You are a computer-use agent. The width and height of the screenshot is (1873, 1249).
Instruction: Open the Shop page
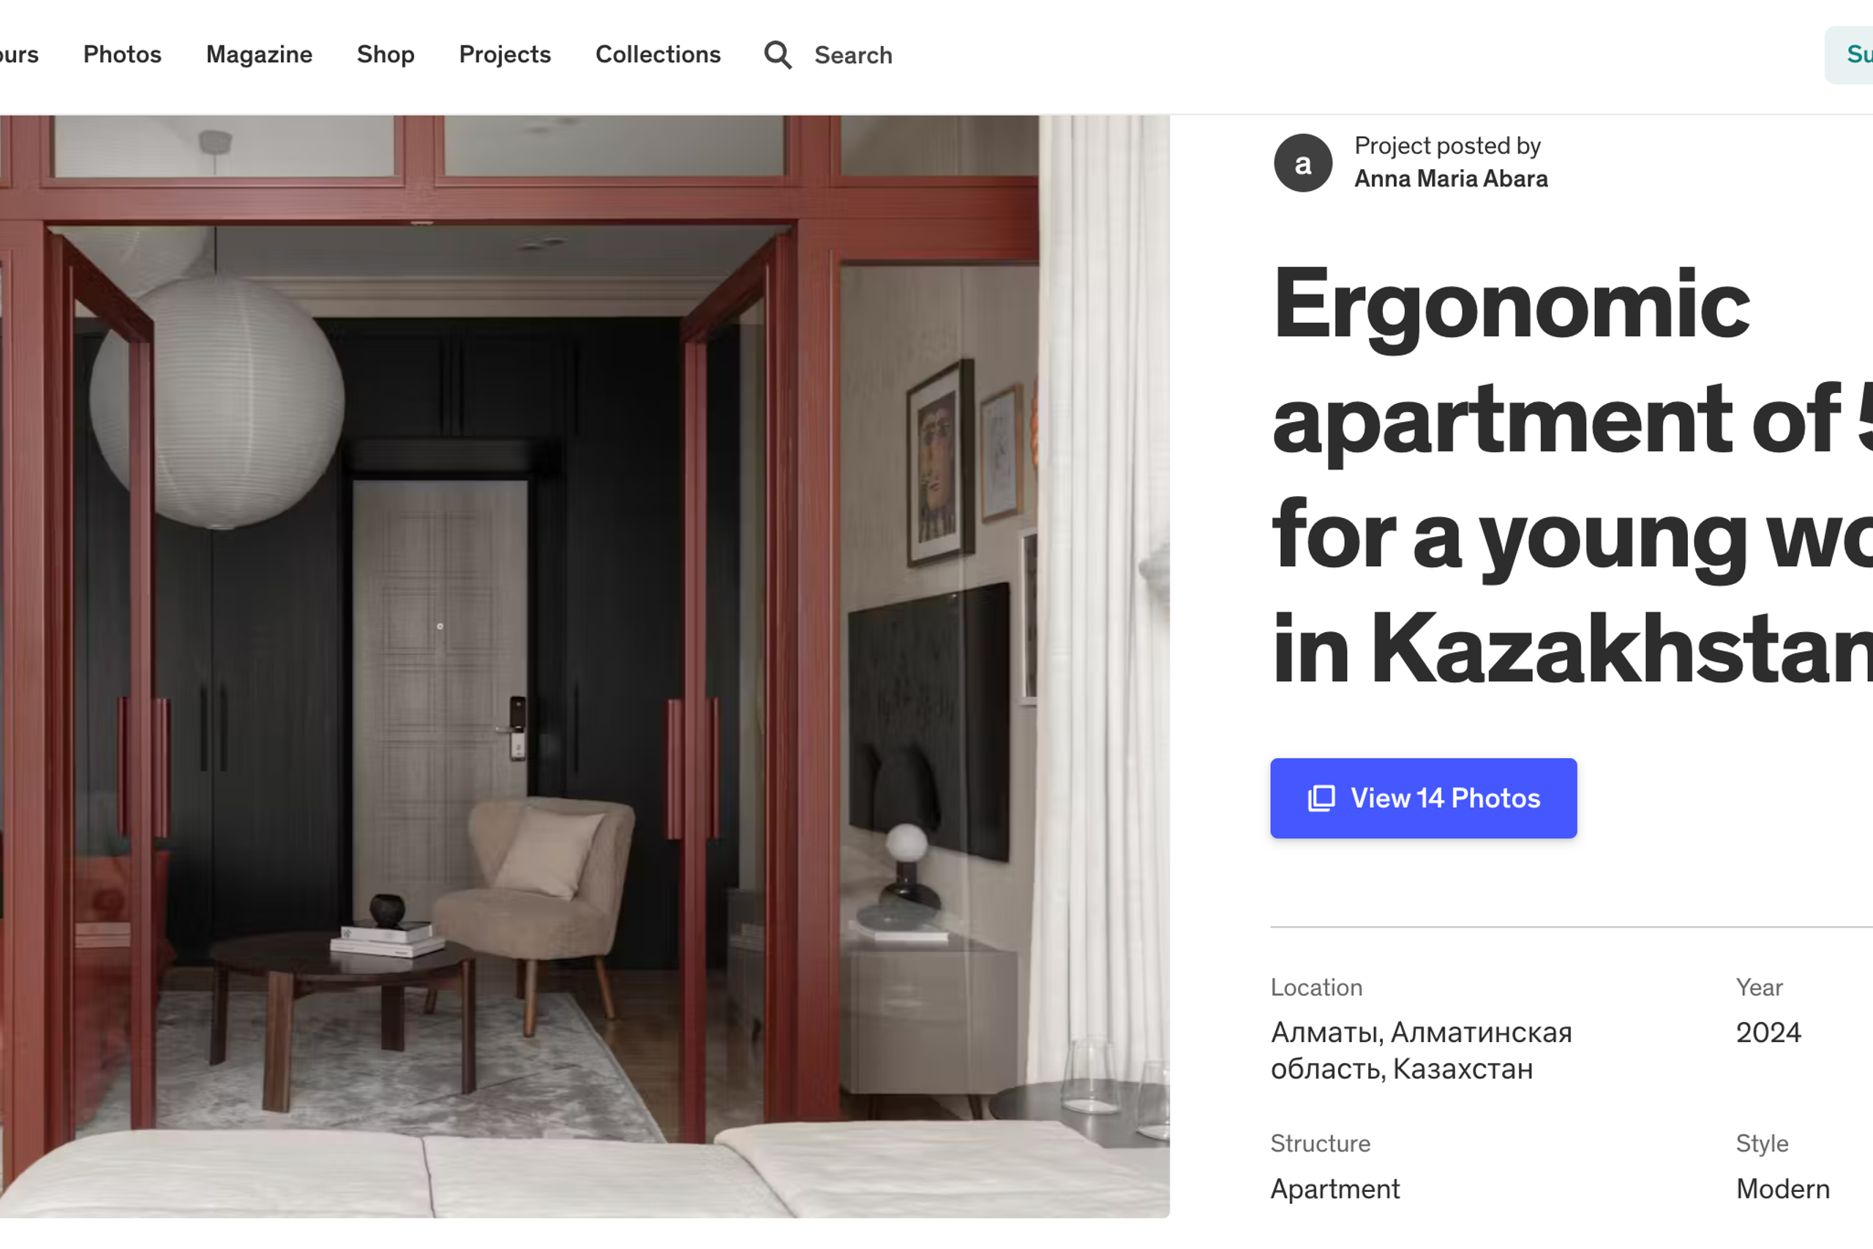click(x=386, y=54)
